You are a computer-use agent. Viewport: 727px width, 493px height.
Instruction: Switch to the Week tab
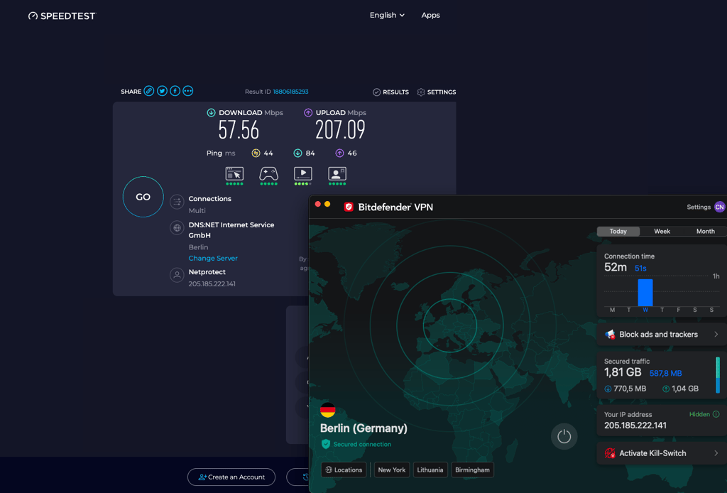(662, 231)
